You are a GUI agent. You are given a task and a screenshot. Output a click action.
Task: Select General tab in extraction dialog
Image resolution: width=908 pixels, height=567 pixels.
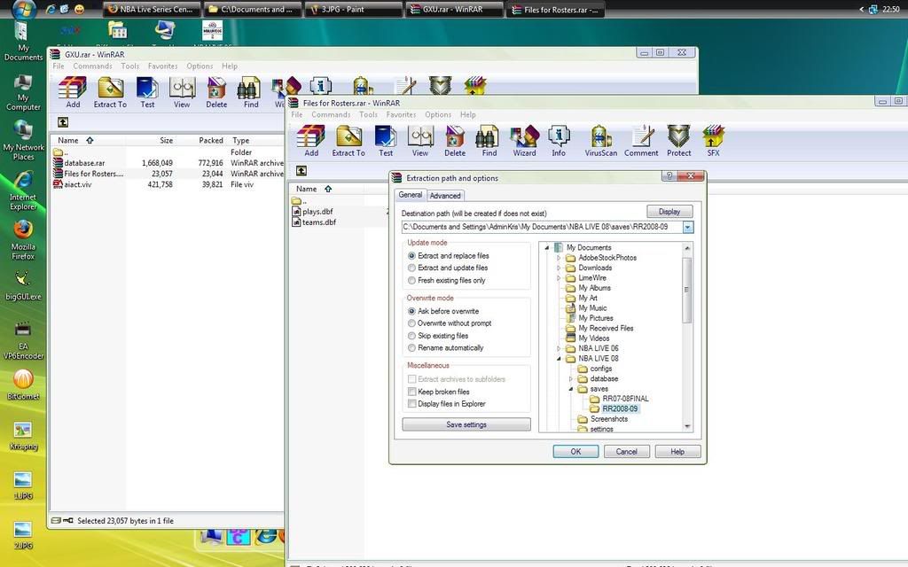[x=410, y=195]
